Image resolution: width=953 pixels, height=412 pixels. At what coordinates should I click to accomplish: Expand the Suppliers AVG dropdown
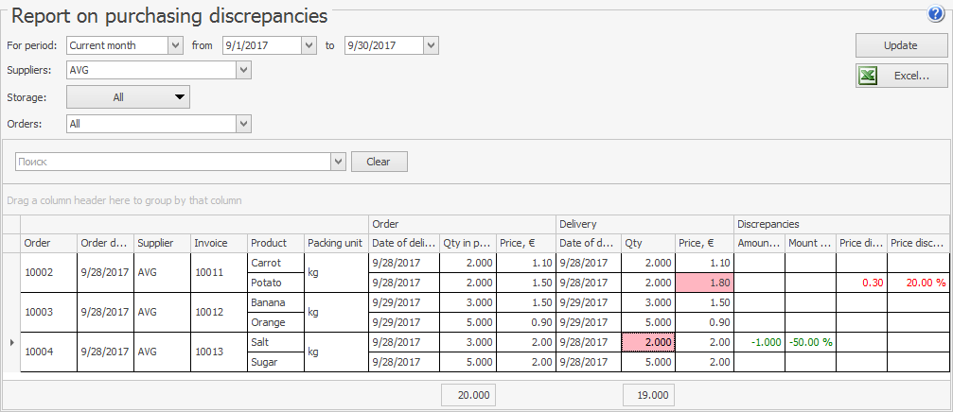243,70
